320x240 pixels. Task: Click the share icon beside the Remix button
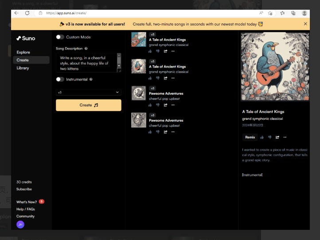277,137
